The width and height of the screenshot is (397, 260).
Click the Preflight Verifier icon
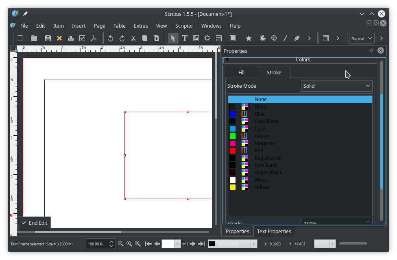(x=82, y=38)
